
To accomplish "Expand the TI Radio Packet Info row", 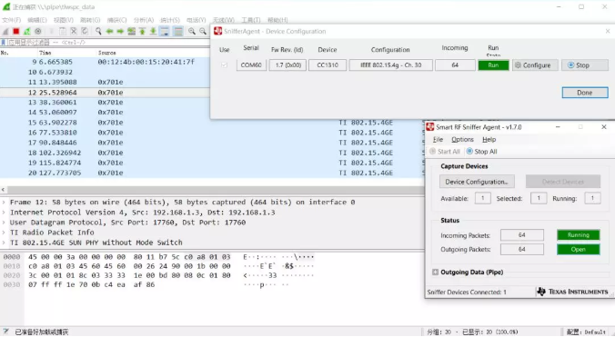I will pos(4,233).
